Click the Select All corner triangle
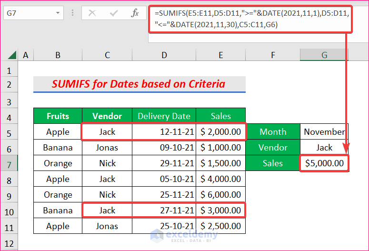This screenshot has height=251, width=369. coord(12,55)
